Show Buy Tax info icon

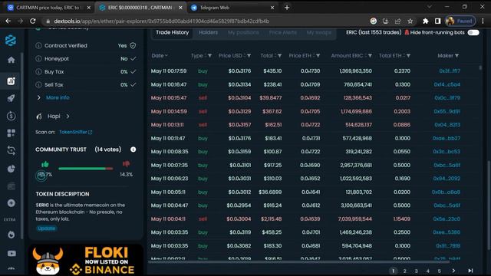pos(38,71)
